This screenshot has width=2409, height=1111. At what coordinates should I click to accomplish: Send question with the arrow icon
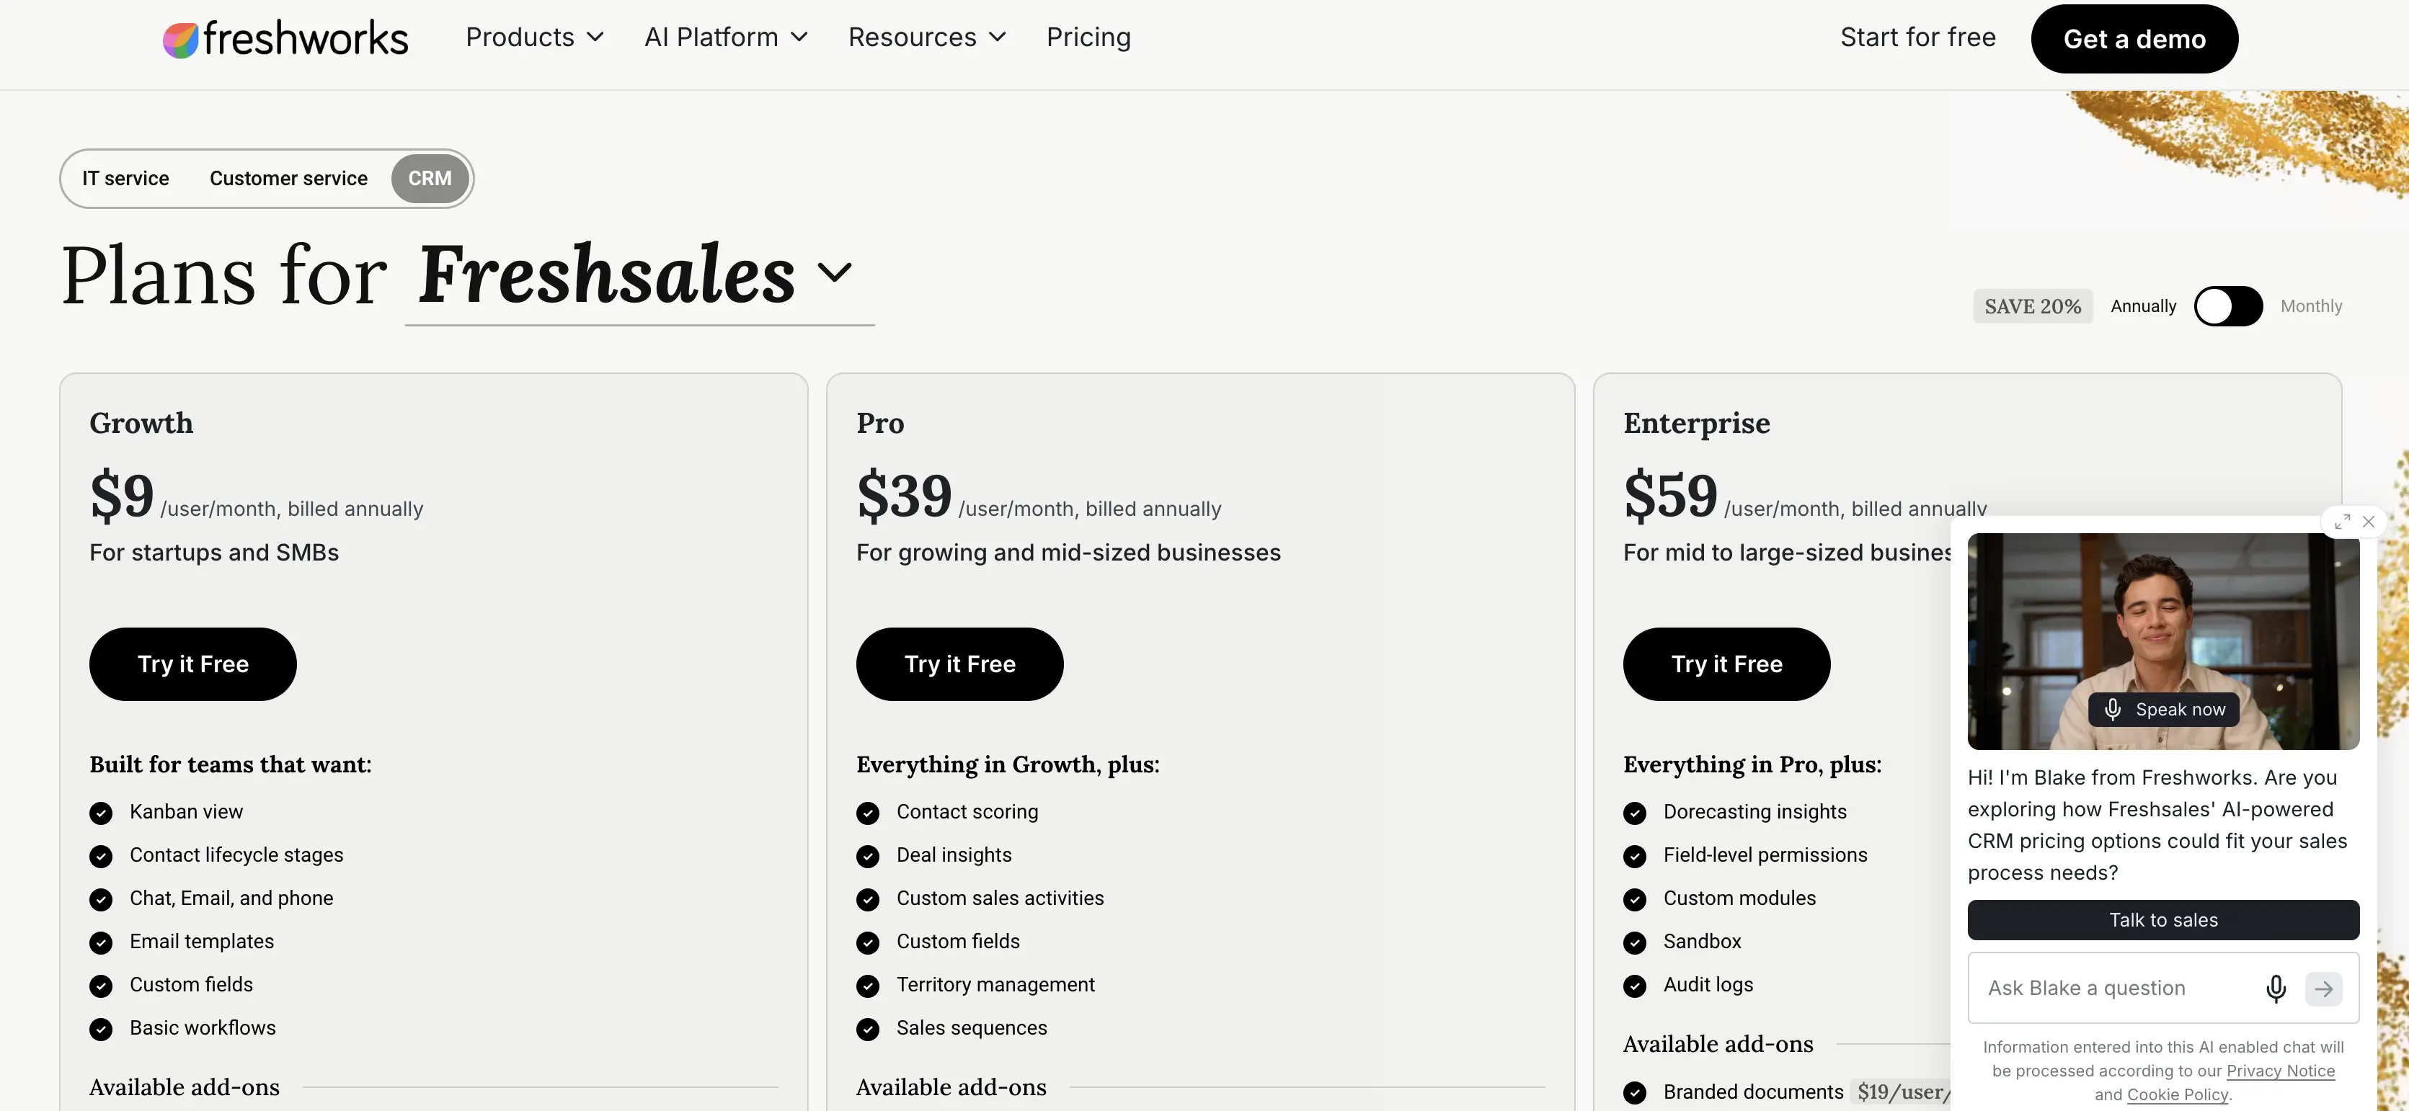point(2323,989)
